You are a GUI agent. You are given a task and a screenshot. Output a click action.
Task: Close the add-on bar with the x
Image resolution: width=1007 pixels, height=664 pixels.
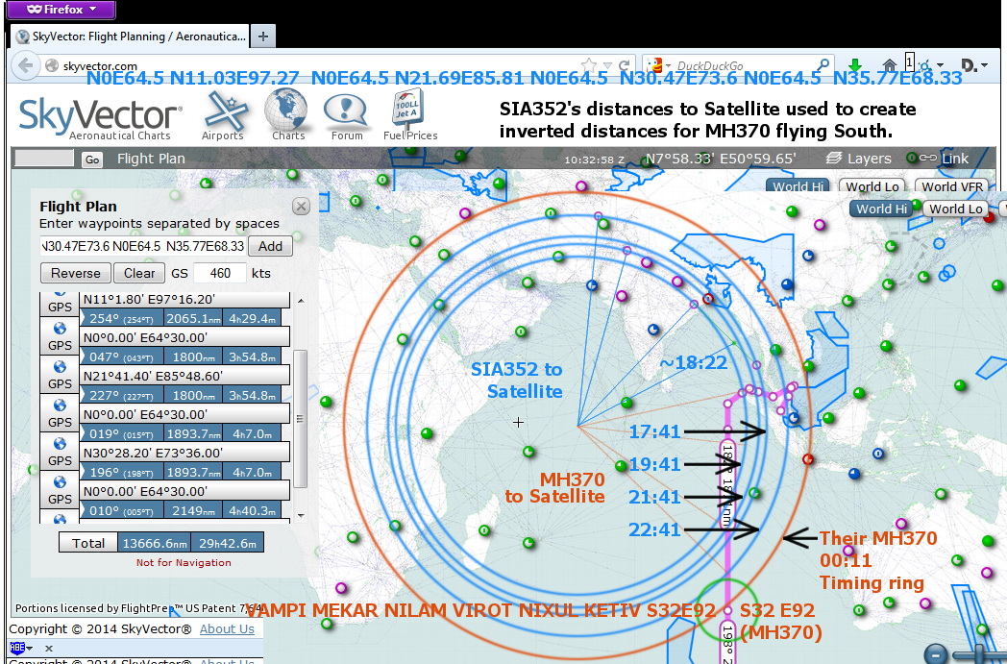tap(49, 648)
